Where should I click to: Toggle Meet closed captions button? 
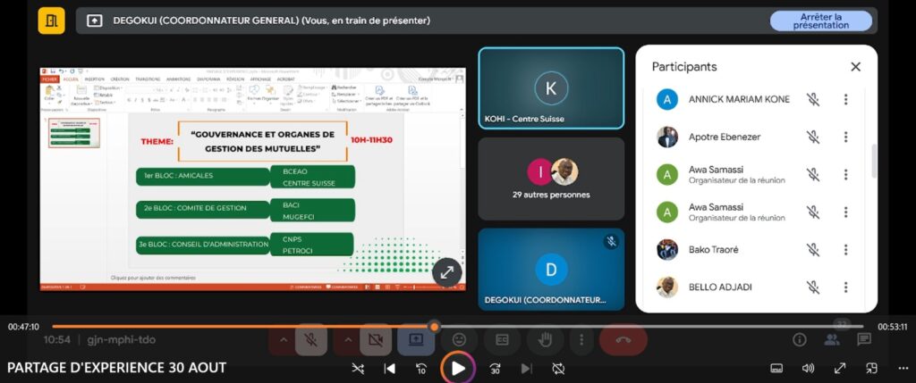click(502, 339)
